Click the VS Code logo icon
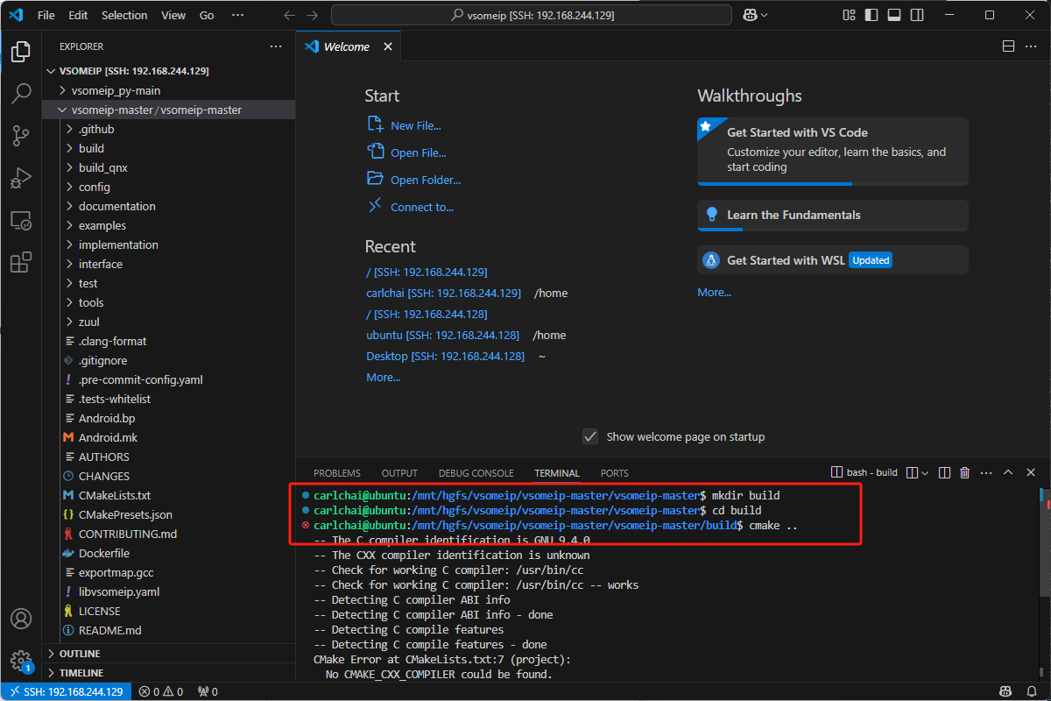1051x701 pixels. [15, 15]
